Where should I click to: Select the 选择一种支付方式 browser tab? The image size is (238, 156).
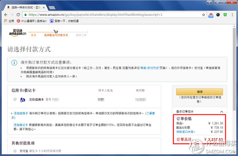(25, 8)
